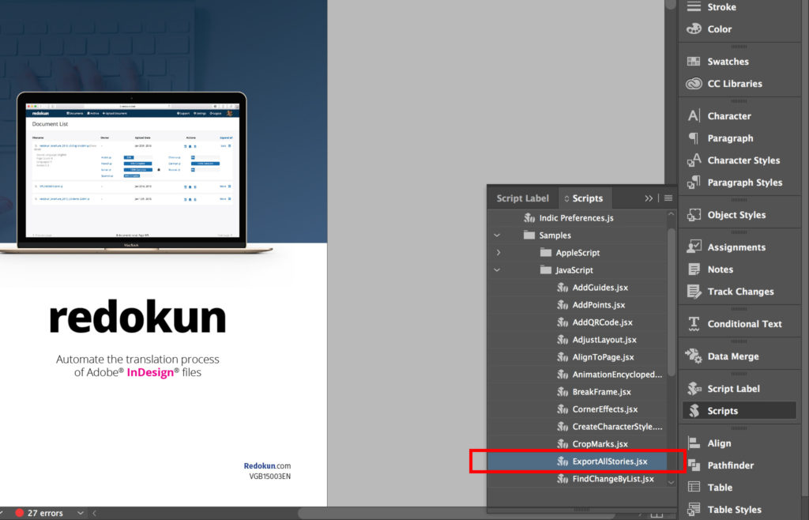The height and width of the screenshot is (520, 809).
Task: Click the Samples folder row
Action: [x=578, y=236]
